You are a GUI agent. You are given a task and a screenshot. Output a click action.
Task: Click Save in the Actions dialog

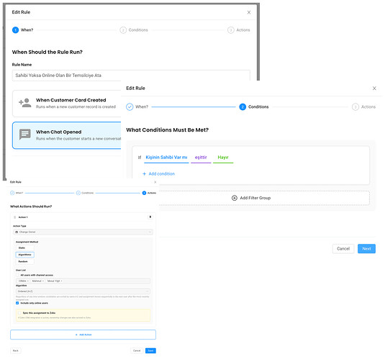tap(150, 350)
